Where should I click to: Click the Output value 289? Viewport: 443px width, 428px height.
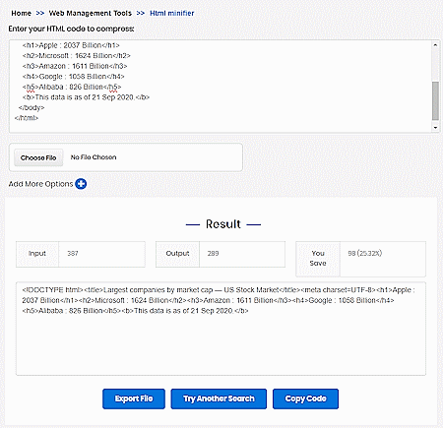tap(213, 253)
